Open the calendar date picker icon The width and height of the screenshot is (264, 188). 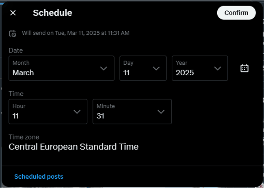coord(245,68)
